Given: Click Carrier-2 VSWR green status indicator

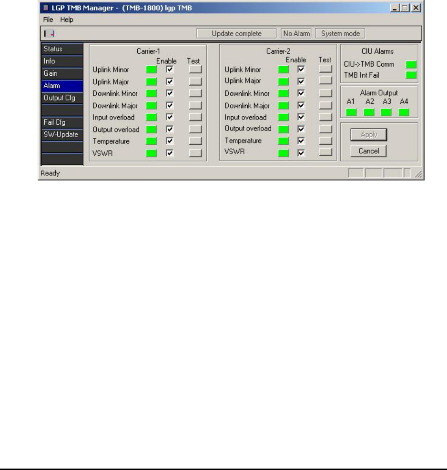Looking at the screenshot, I should click(283, 153).
